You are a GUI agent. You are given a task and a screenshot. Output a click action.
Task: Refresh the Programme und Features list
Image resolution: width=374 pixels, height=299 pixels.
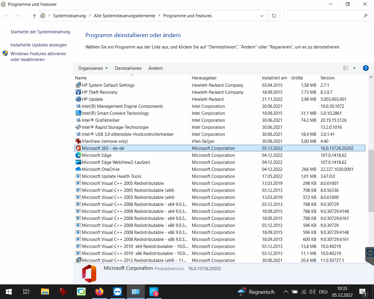point(274,16)
